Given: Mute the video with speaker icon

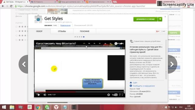Looking at the screenshot, I should coord(45,95).
